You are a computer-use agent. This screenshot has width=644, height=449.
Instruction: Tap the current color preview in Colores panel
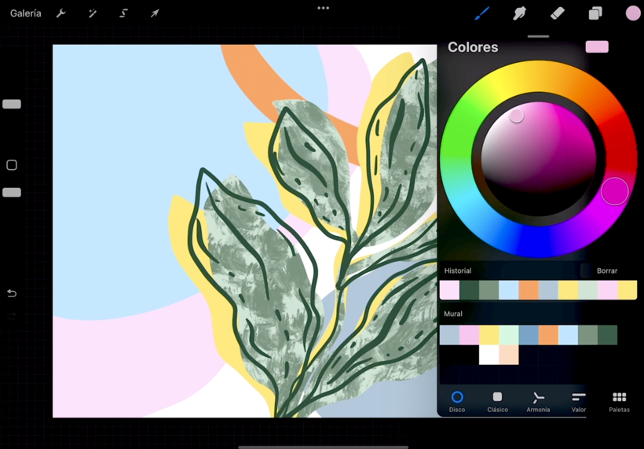pyautogui.click(x=597, y=47)
